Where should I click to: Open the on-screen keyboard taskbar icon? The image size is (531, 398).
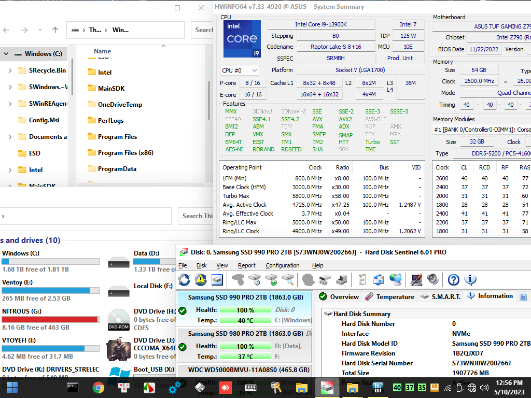point(250,388)
